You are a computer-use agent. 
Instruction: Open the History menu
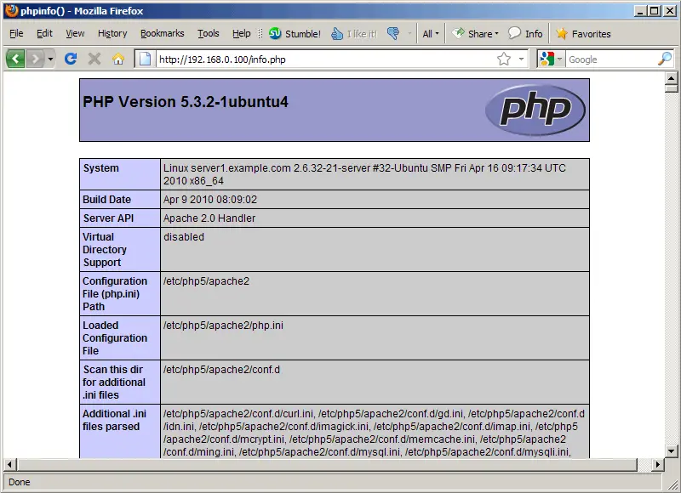(112, 33)
